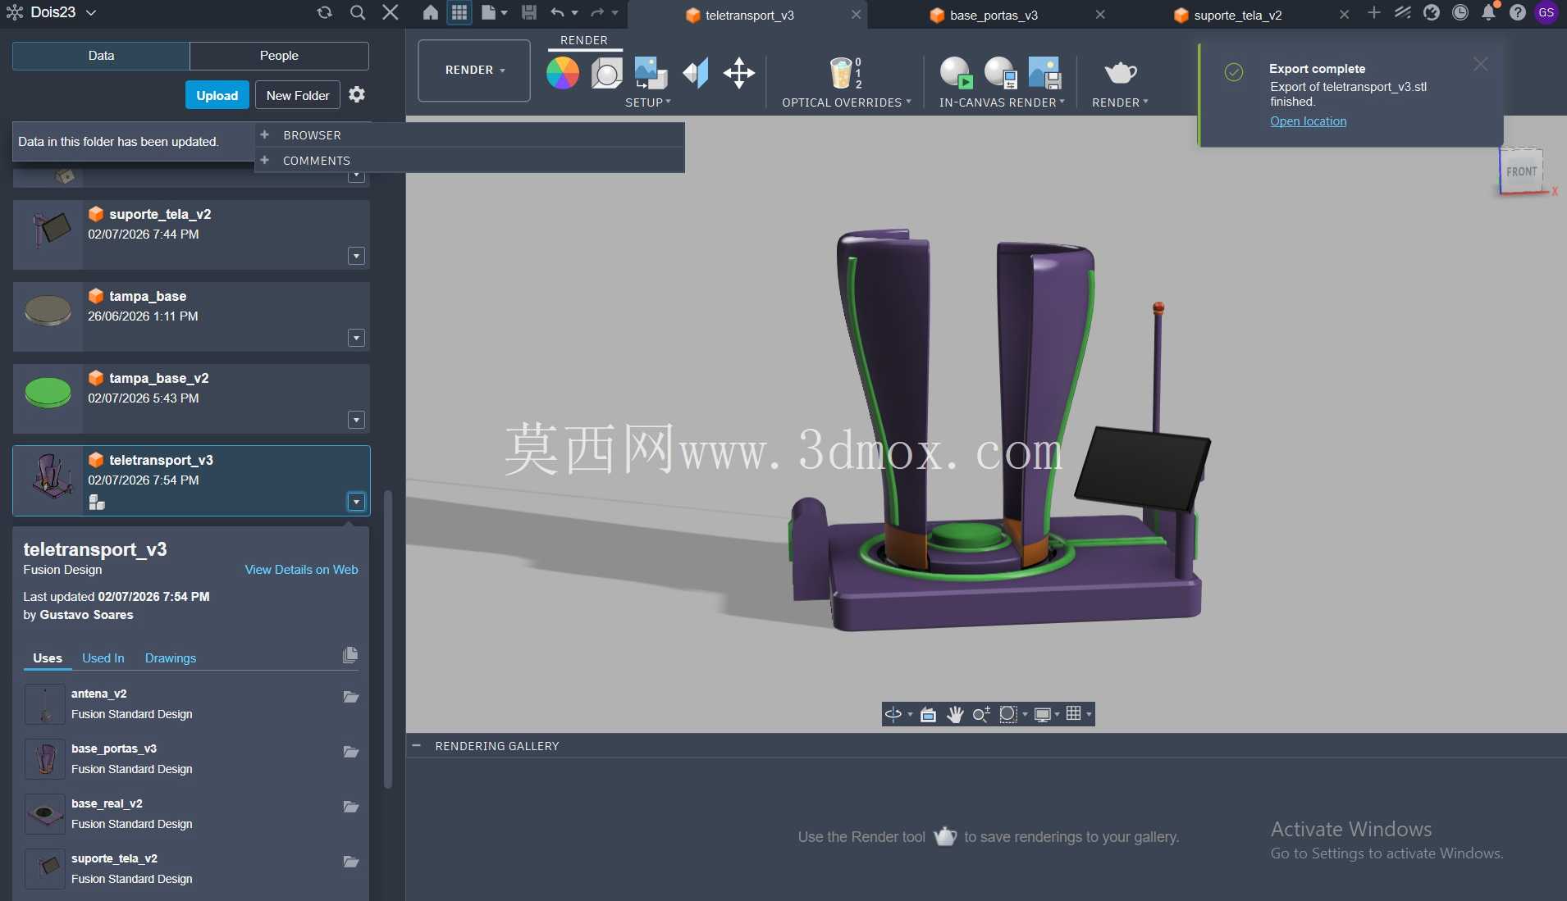Click the Upload button

click(217, 95)
